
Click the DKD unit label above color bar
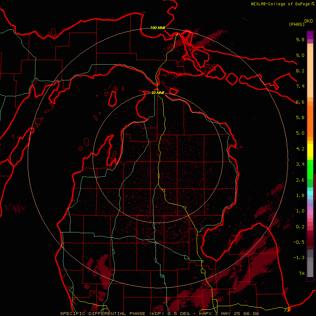(x=309, y=21)
